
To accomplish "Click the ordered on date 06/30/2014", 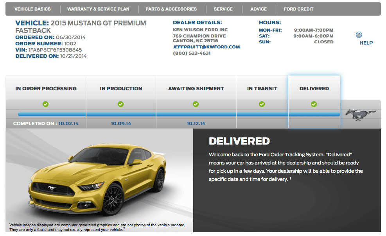I will (71, 38).
